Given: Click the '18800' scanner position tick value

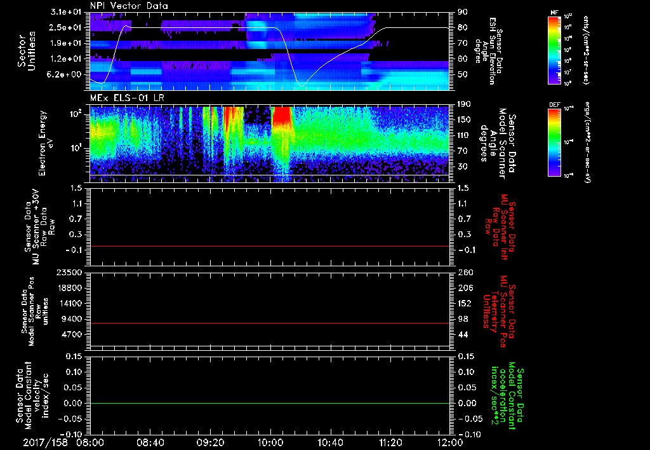Looking at the screenshot, I should (69, 288).
